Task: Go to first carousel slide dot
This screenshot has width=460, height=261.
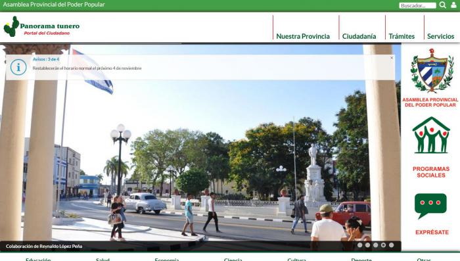Action: tap(359, 245)
